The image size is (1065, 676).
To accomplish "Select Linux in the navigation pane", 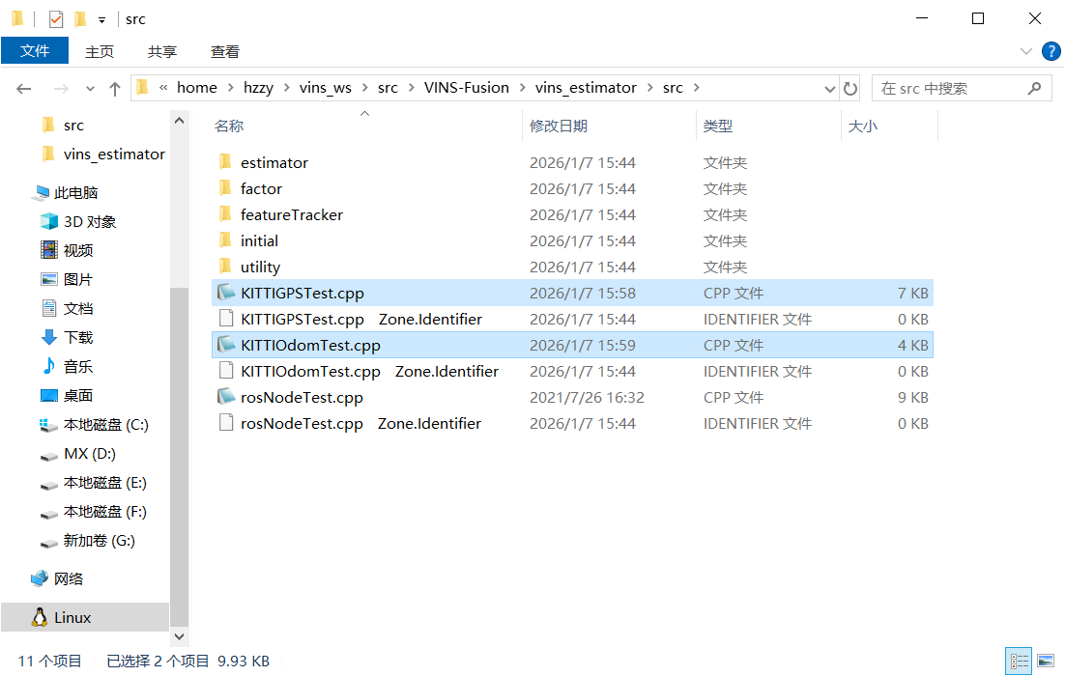I will pos(72,618).
